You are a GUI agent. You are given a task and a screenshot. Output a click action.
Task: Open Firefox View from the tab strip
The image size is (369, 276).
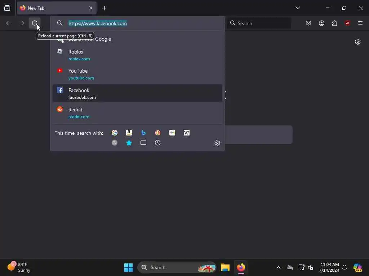point(7,8)
